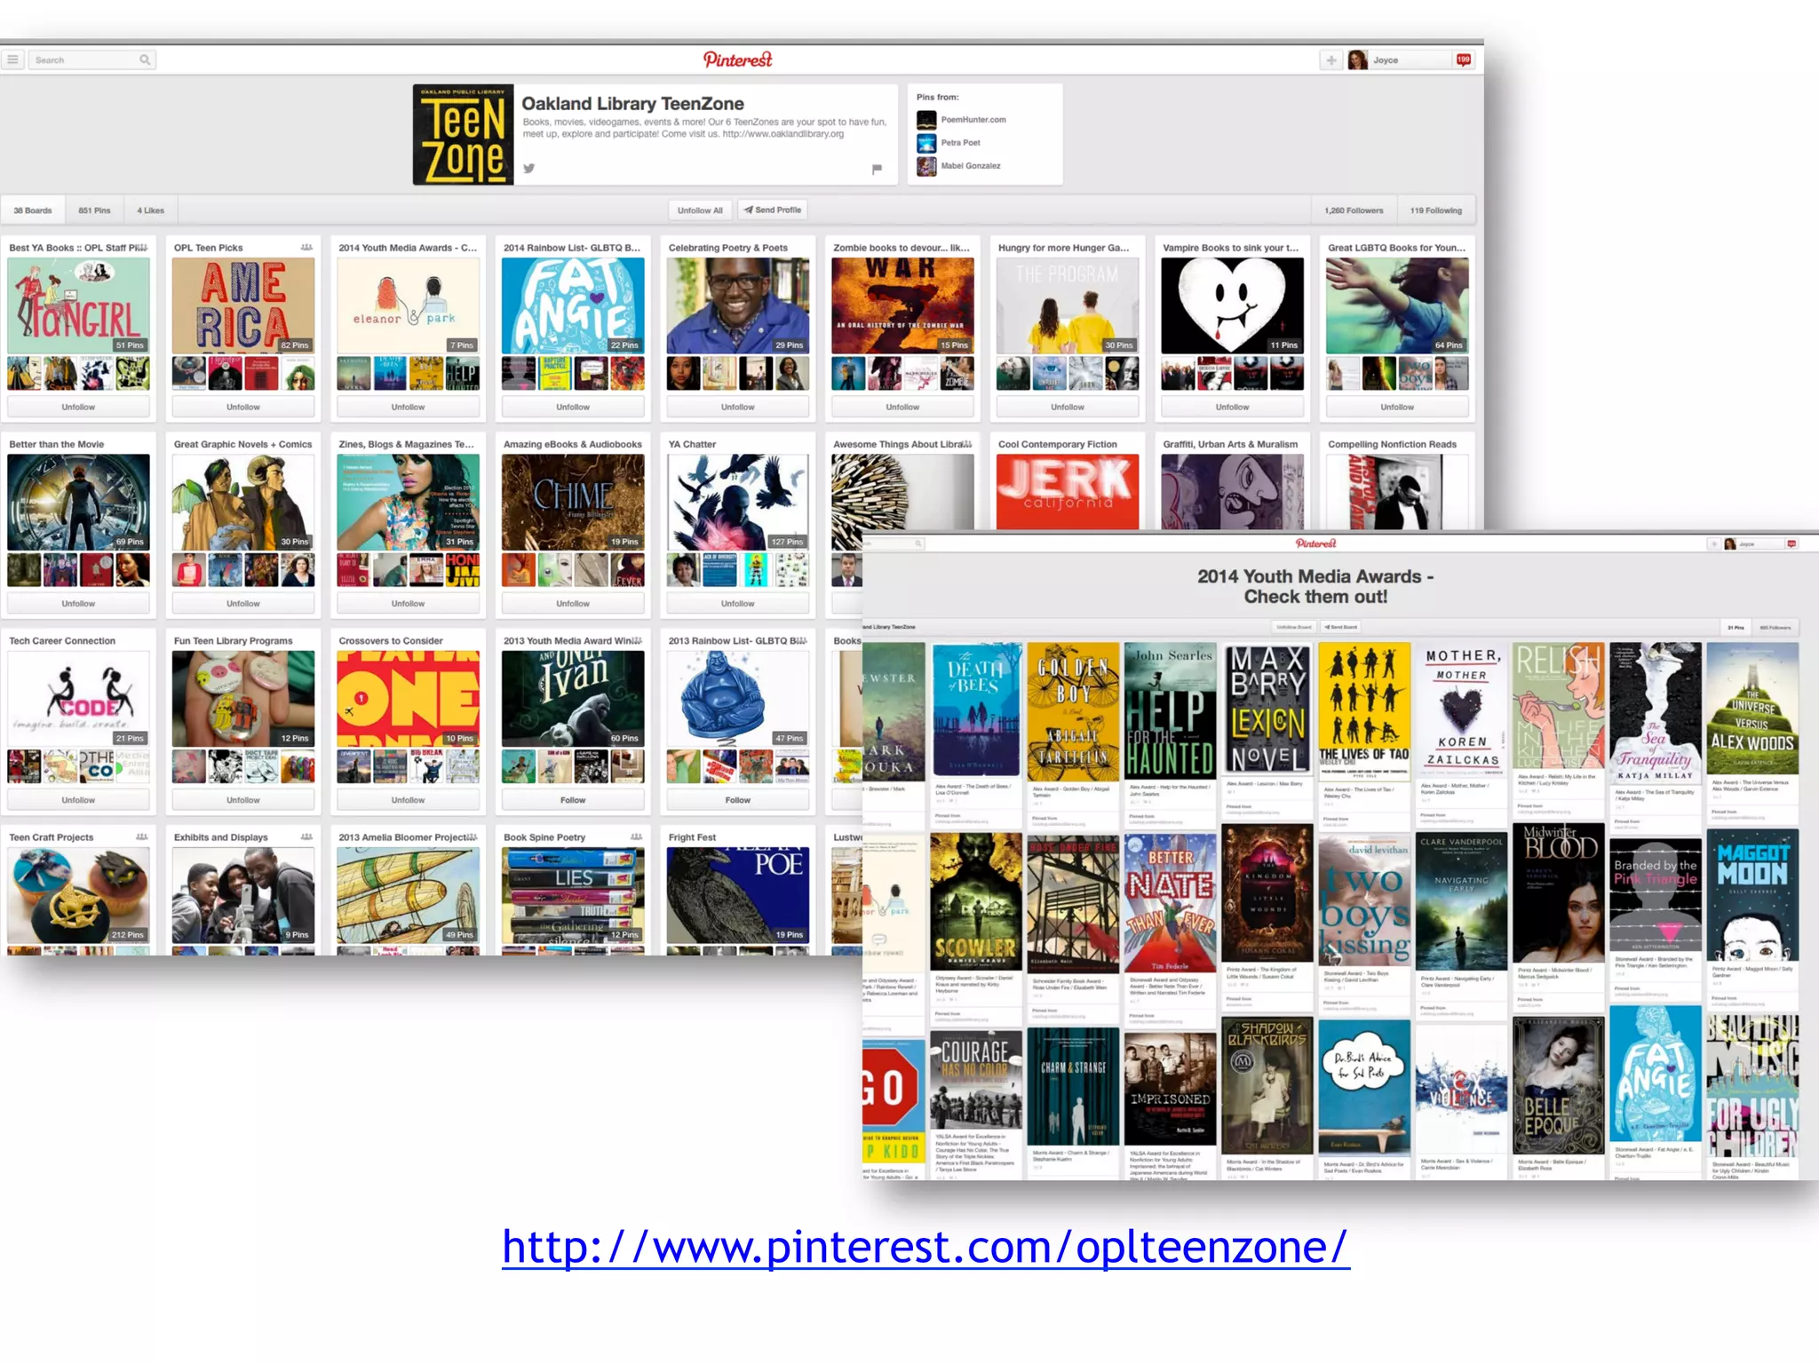
Task: Switch to the 4 Likes tab
Action: [x=150, y=210]
